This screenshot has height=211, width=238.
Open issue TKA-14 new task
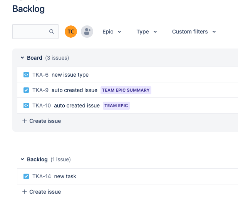click(65, 176)
